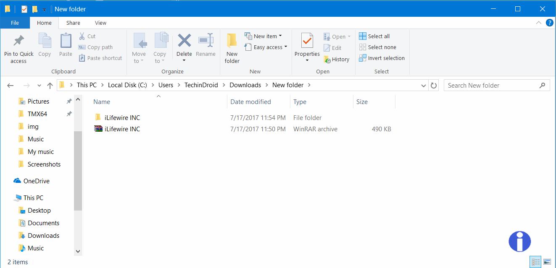Image resolution: width=556 pixels, height=268 pixels.
Task: Click the Copy ribbon icon
Action: coord(45,41)
